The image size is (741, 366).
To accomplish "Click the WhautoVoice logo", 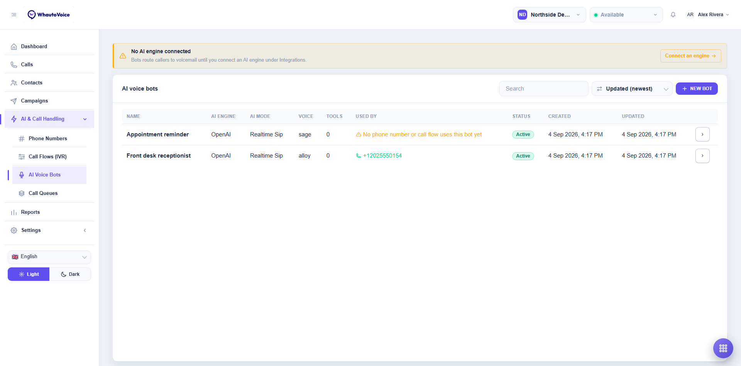I will click(49, 15).
